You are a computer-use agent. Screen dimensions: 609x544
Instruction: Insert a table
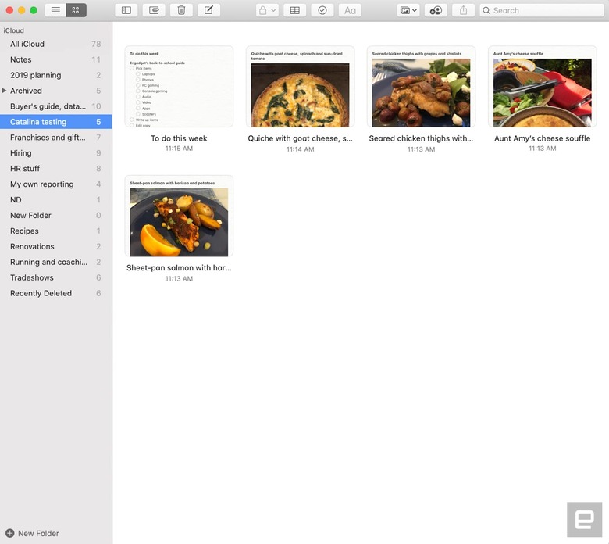[295, 10]
